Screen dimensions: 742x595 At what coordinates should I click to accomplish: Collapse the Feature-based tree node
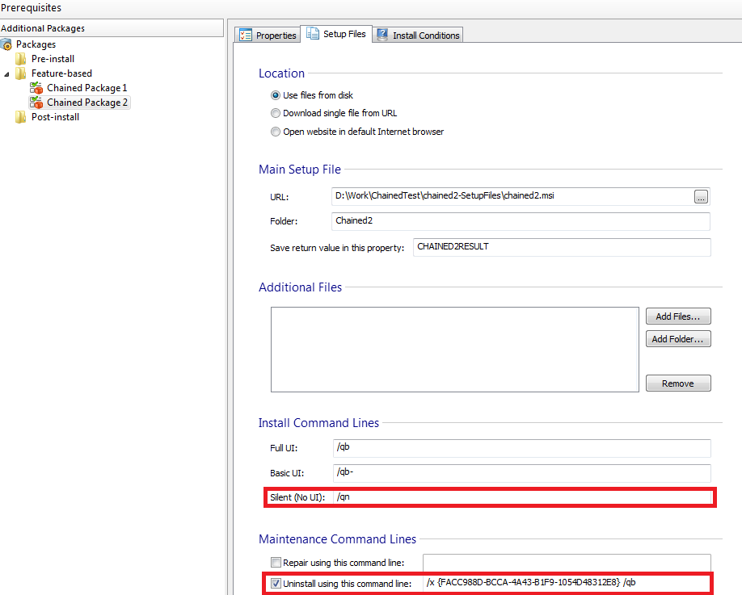tap(7, 73)
